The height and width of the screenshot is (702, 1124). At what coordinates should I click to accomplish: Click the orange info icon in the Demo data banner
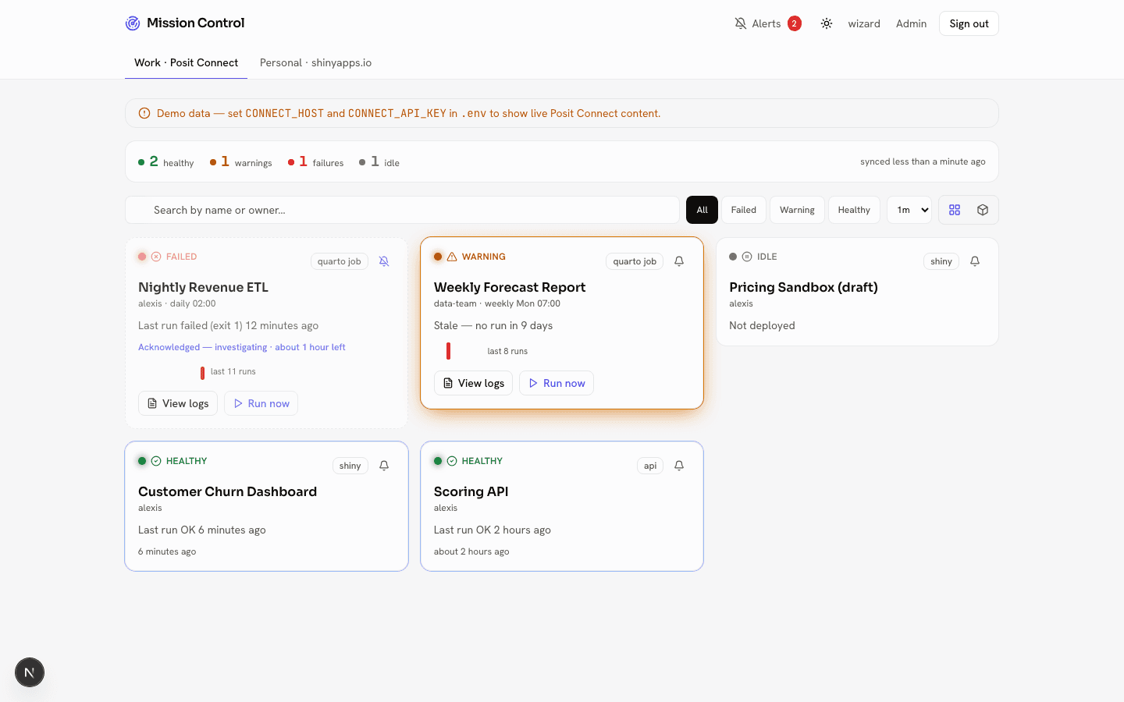[x=144, y=113]
